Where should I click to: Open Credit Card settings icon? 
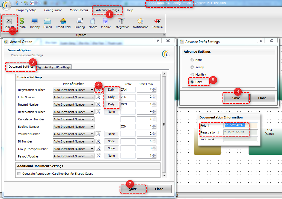pos(63,23)
